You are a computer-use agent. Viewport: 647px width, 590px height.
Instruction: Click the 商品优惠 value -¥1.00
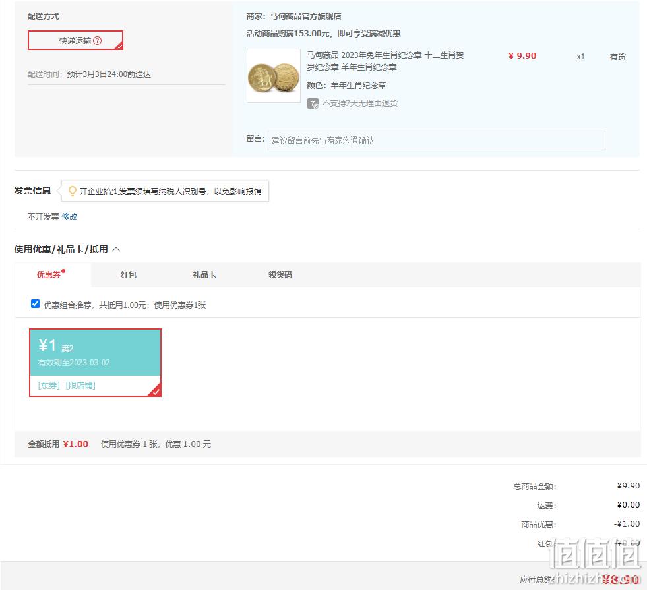point(627,523)
